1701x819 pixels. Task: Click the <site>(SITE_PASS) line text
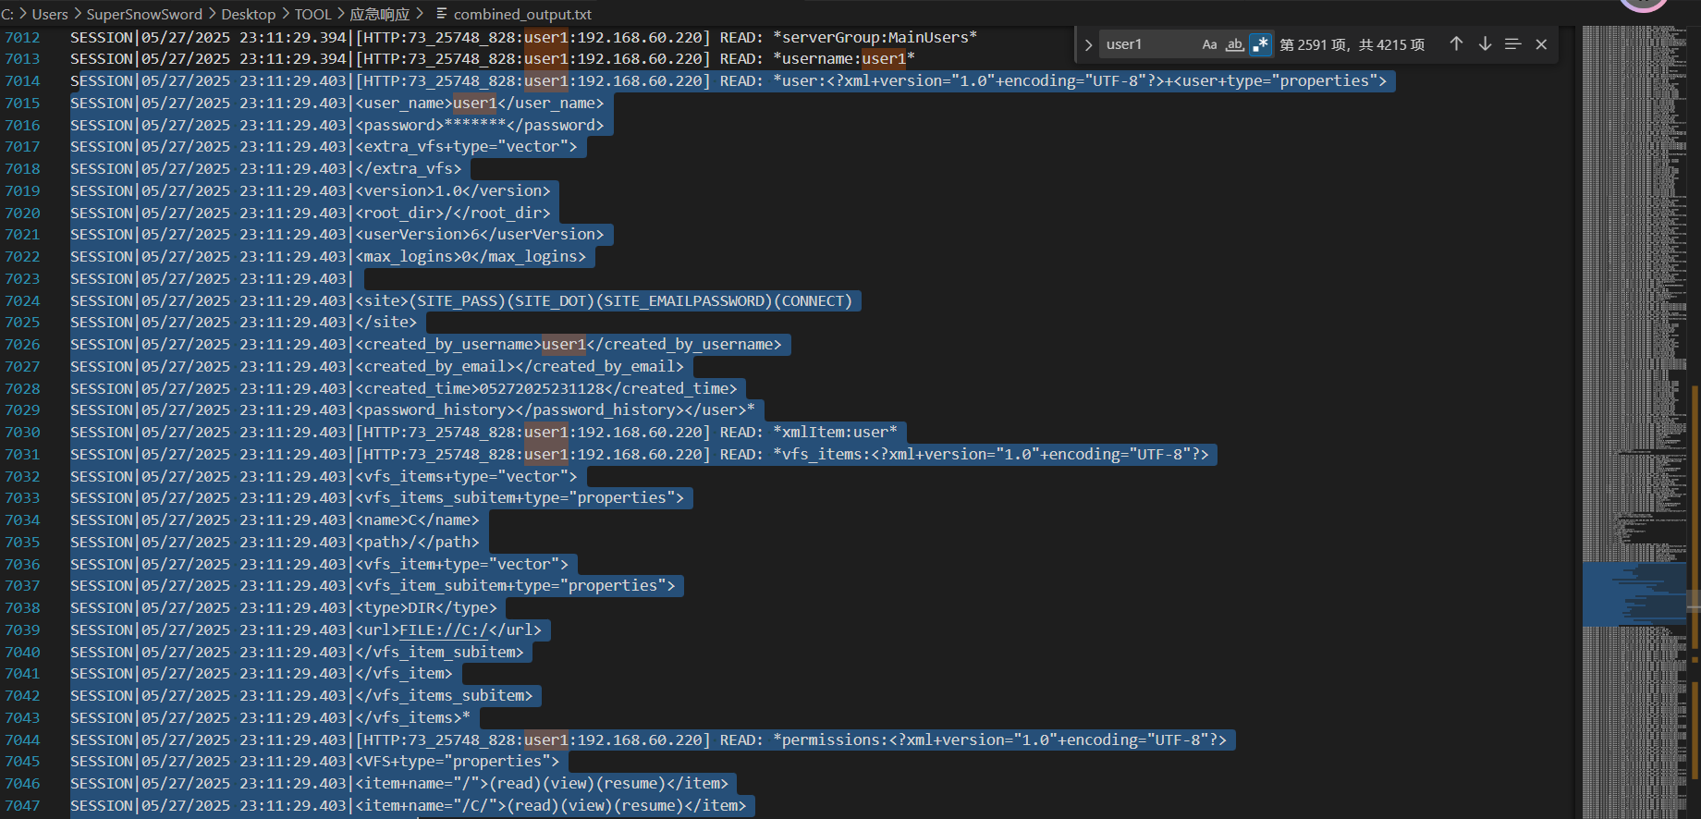(604, 301)
